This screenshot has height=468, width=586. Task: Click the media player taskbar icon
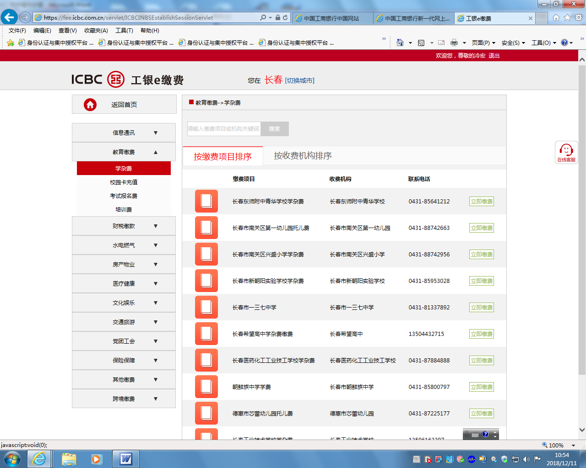tap(97, 459)
